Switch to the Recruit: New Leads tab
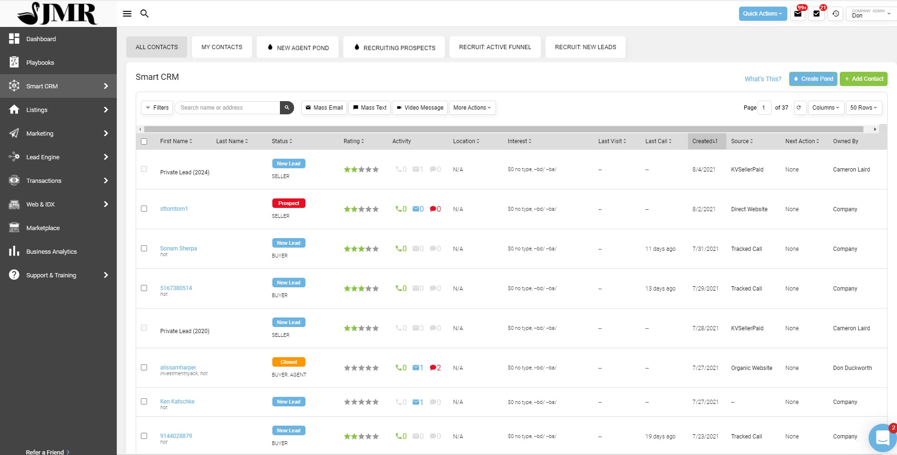Viewport: 897px width, 455px height. point(585,47)
